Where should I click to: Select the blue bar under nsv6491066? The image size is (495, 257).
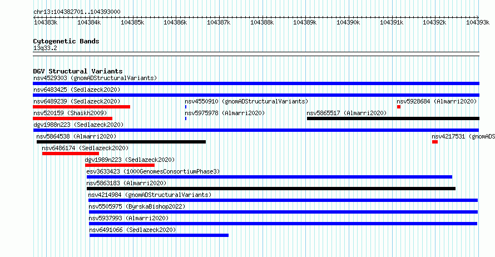(x=159, y=235)
